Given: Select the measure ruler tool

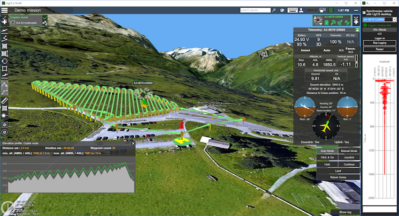Looking at the screenshot, I should point(5,101).
